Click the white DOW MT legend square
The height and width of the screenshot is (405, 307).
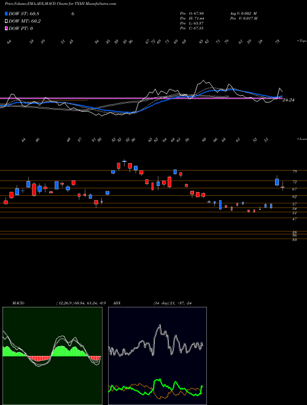point(6,21)
